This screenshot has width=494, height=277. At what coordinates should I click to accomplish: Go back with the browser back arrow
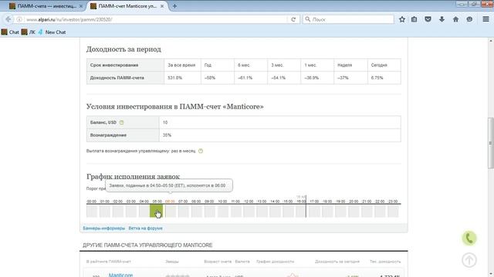(x=8, y=19)
